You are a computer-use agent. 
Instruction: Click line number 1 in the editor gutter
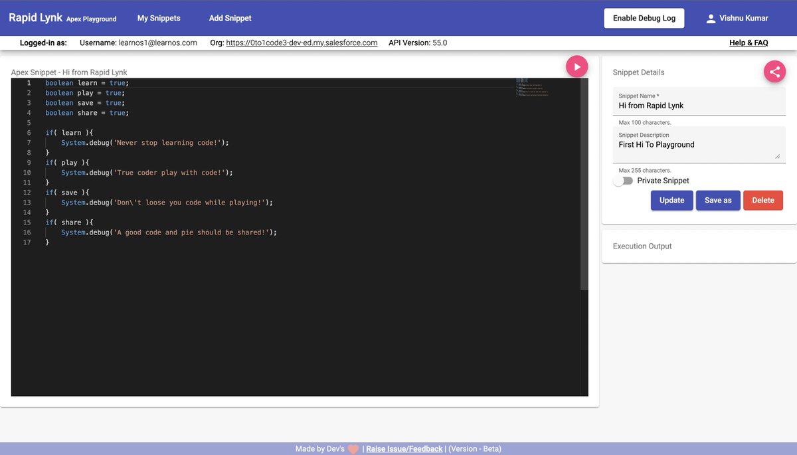[29, 83]
